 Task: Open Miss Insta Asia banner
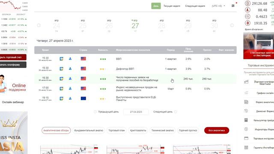click(14, 133)
